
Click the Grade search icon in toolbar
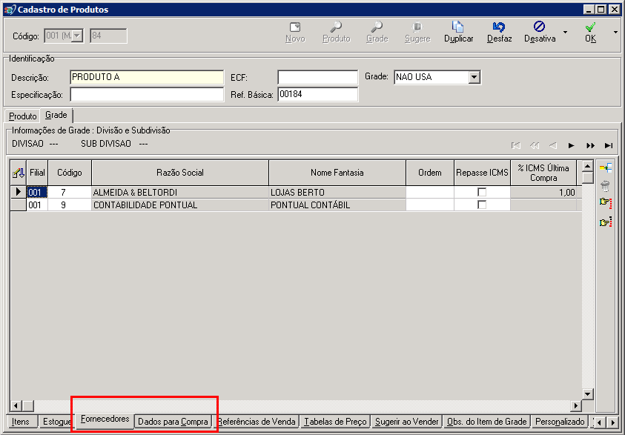(x=377, y=27)
